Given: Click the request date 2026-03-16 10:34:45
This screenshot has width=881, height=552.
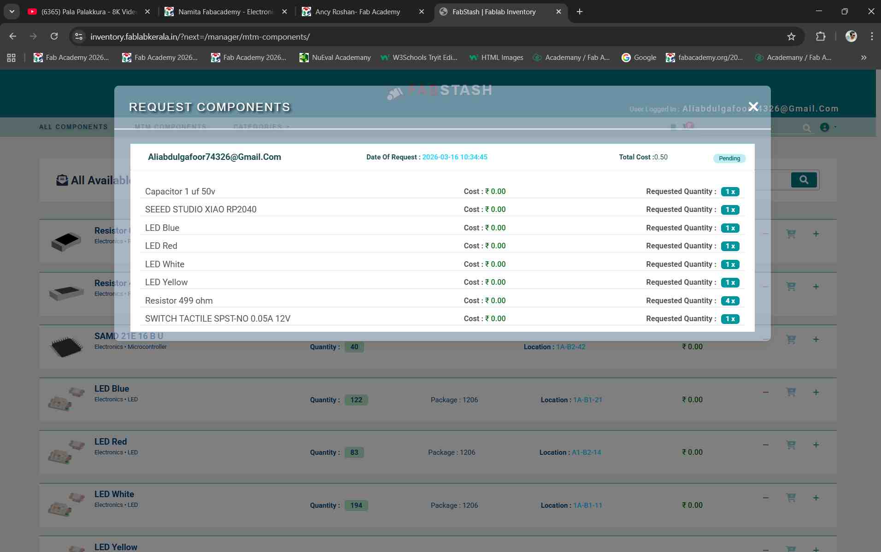Looking at the screenshot, I should [455, 157].
